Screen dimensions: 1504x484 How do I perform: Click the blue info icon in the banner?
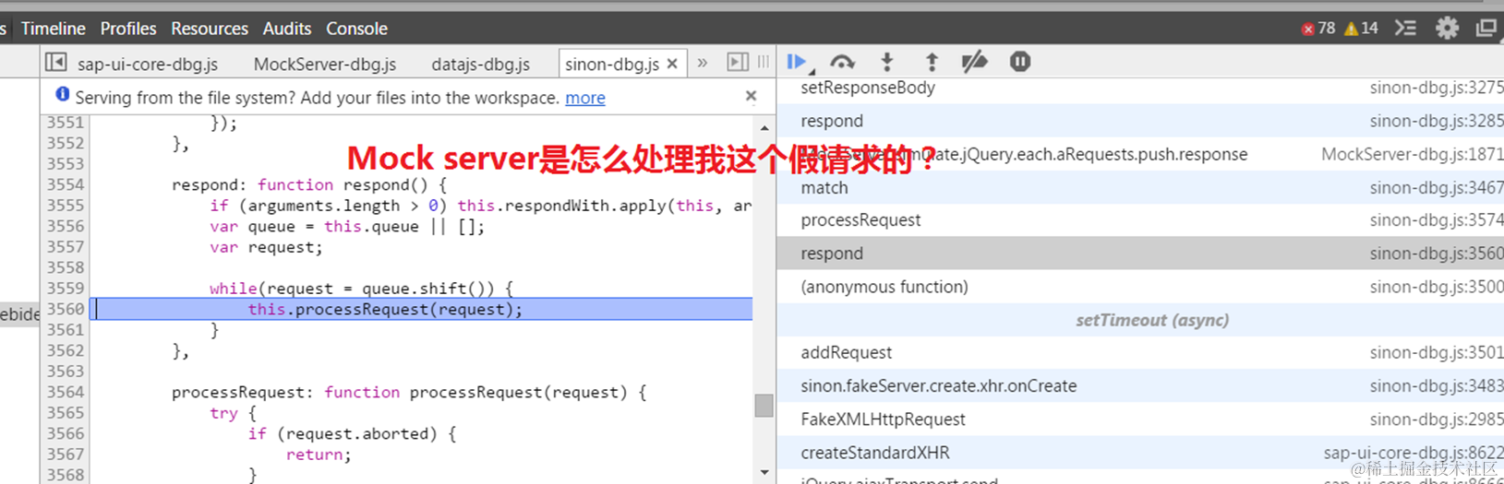tap(63, 94)
